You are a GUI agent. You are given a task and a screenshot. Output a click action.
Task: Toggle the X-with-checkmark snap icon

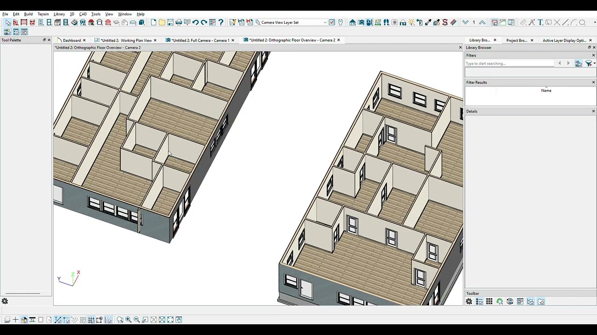pos(67,320)
